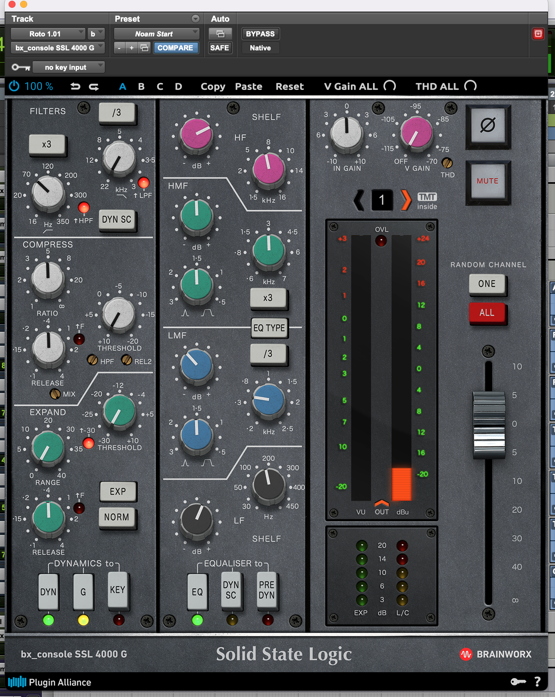Click the Plugin Alliance logo

(50, 682)
